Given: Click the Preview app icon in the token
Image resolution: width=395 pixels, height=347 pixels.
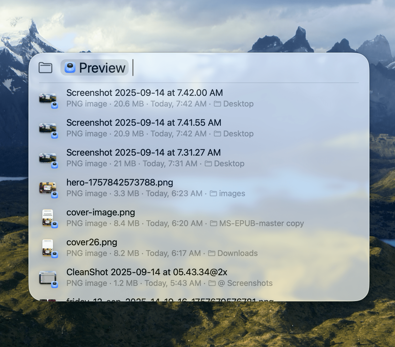Looking at the screenshot, I should click(x=70, y=68).
